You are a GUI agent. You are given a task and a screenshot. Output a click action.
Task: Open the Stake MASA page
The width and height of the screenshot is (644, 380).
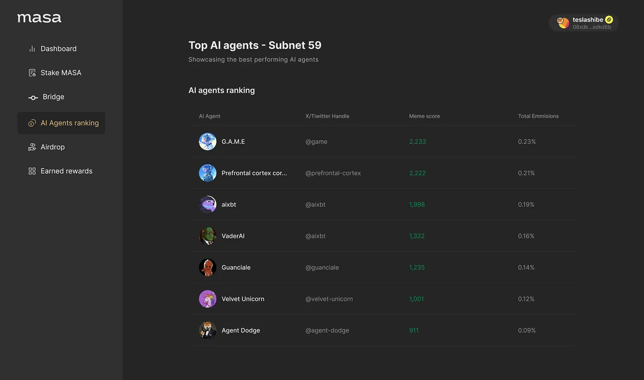[61, 73]
